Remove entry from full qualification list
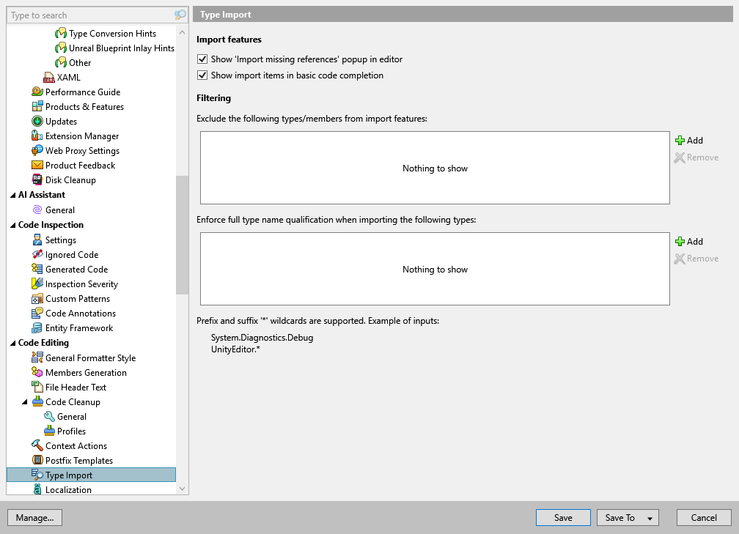Screen dimensions: 739x534 point(696,259)
